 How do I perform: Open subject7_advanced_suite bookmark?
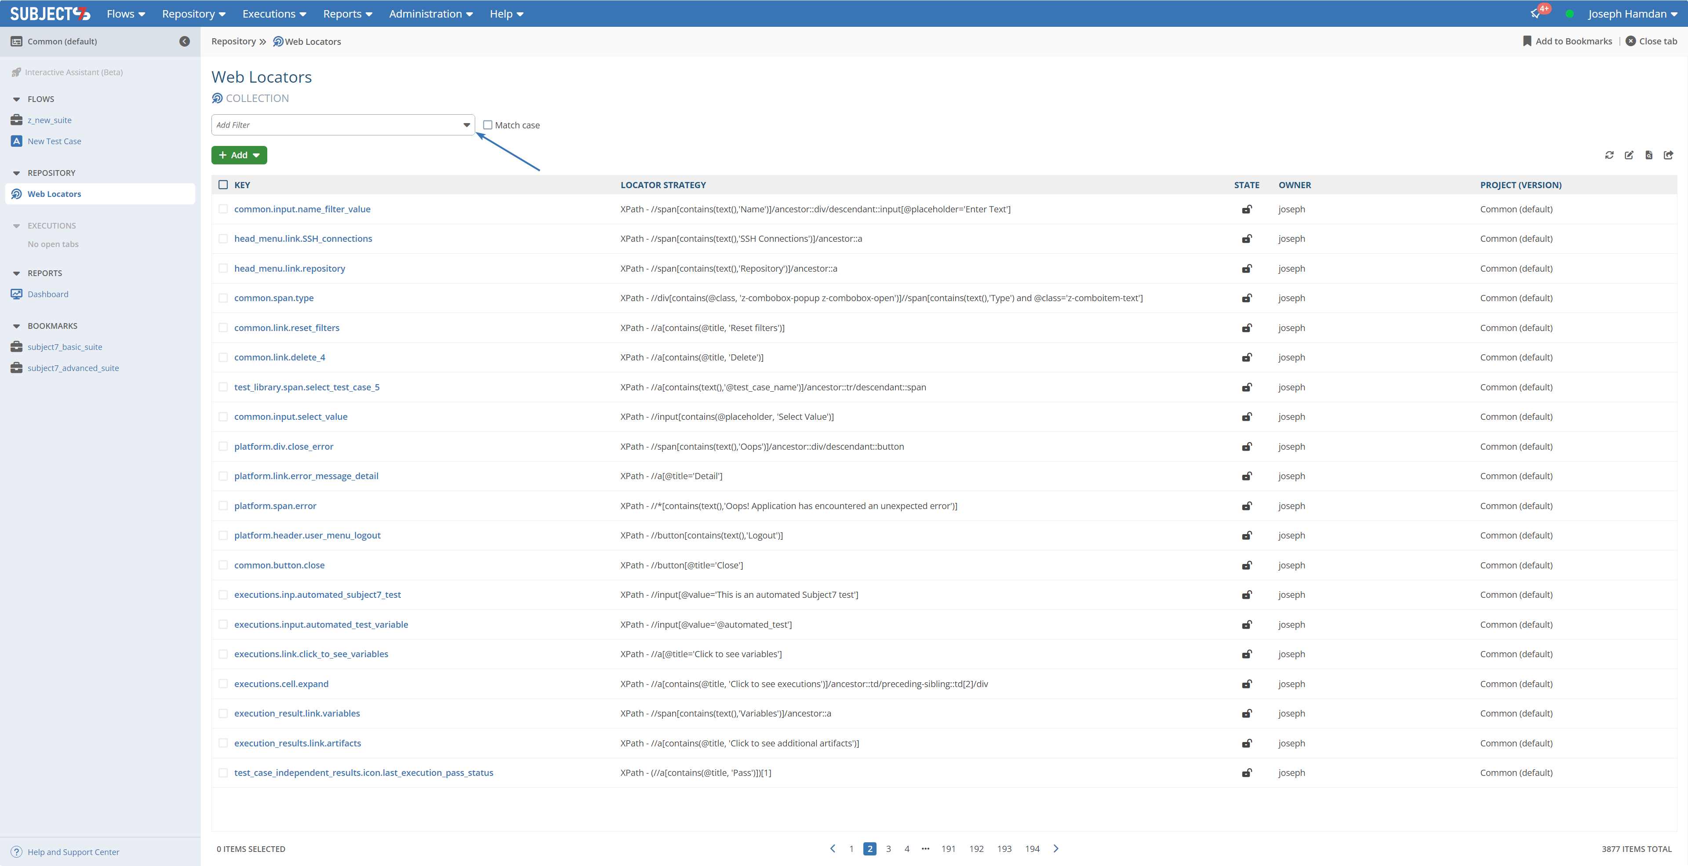click(73, 368)
